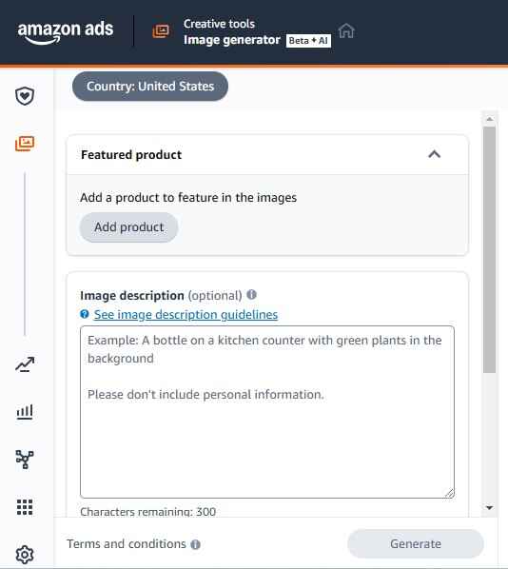Click the shield heart sidebar icon
The height and width of the screenshot is (569, 508).
[25, 96]
